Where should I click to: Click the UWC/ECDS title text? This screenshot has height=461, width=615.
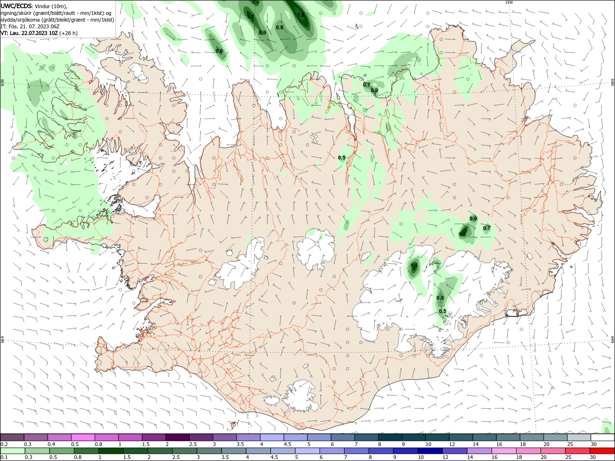[x=16, y=6]
